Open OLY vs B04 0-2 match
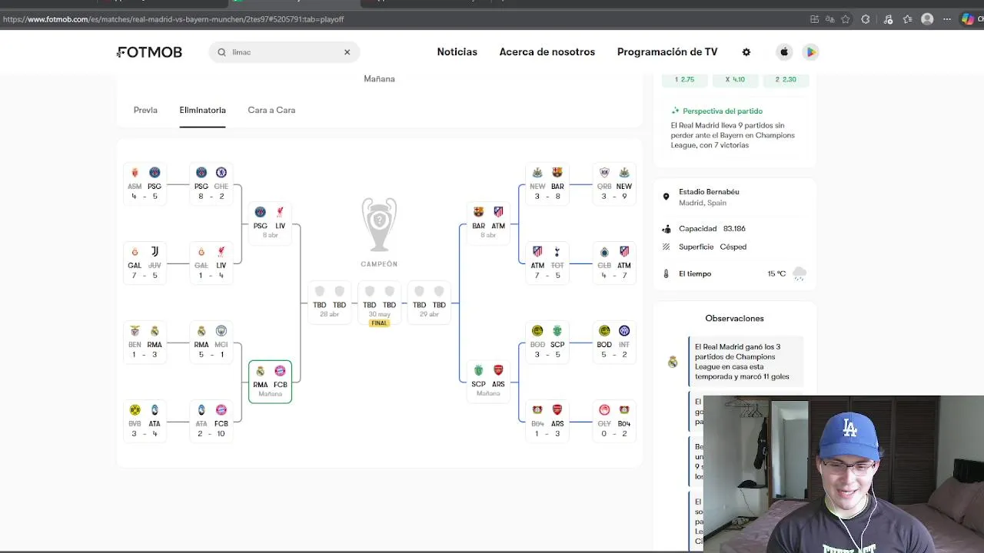This screenshot has height=553, width=984. coord(613,422)
